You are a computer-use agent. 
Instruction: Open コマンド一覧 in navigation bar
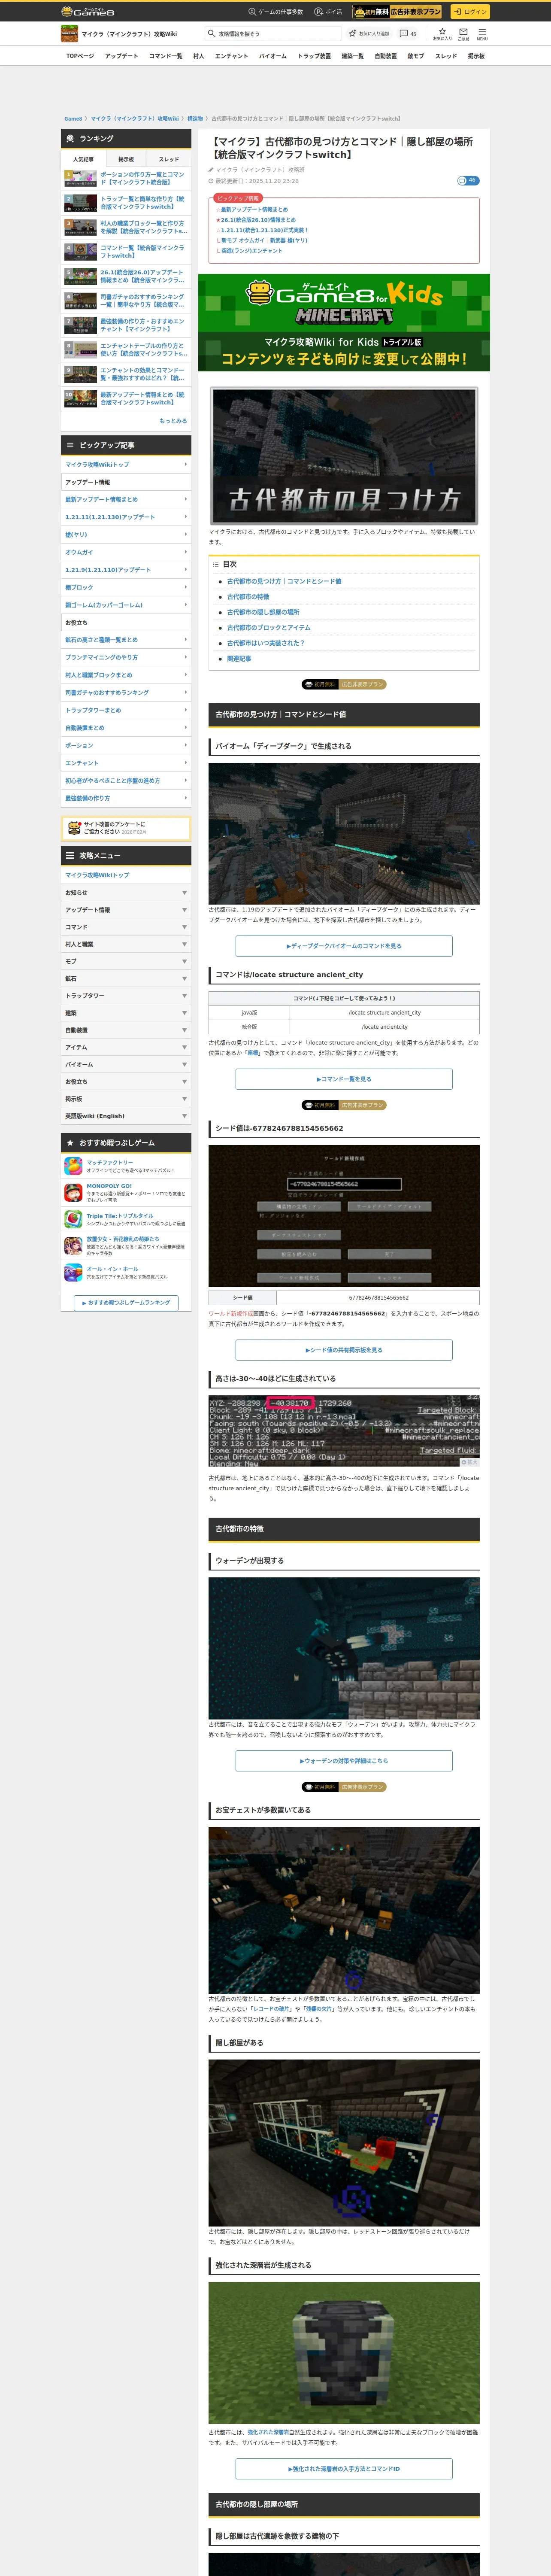(166, 56)
